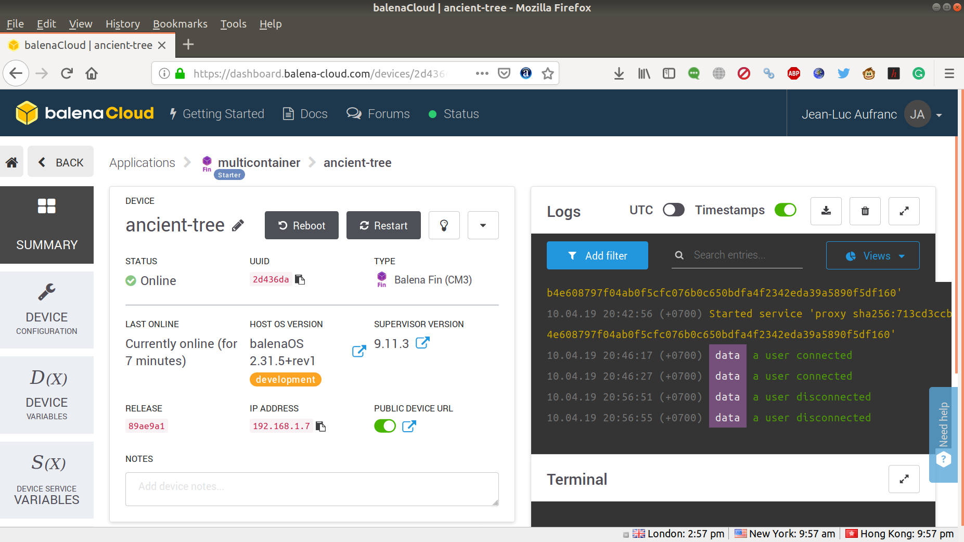
Task: Open the Bookmarks menu
Action: 180,24
